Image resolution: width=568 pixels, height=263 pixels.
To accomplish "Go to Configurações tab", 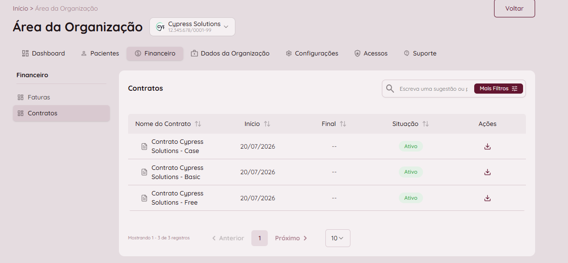I will (312, 54).
